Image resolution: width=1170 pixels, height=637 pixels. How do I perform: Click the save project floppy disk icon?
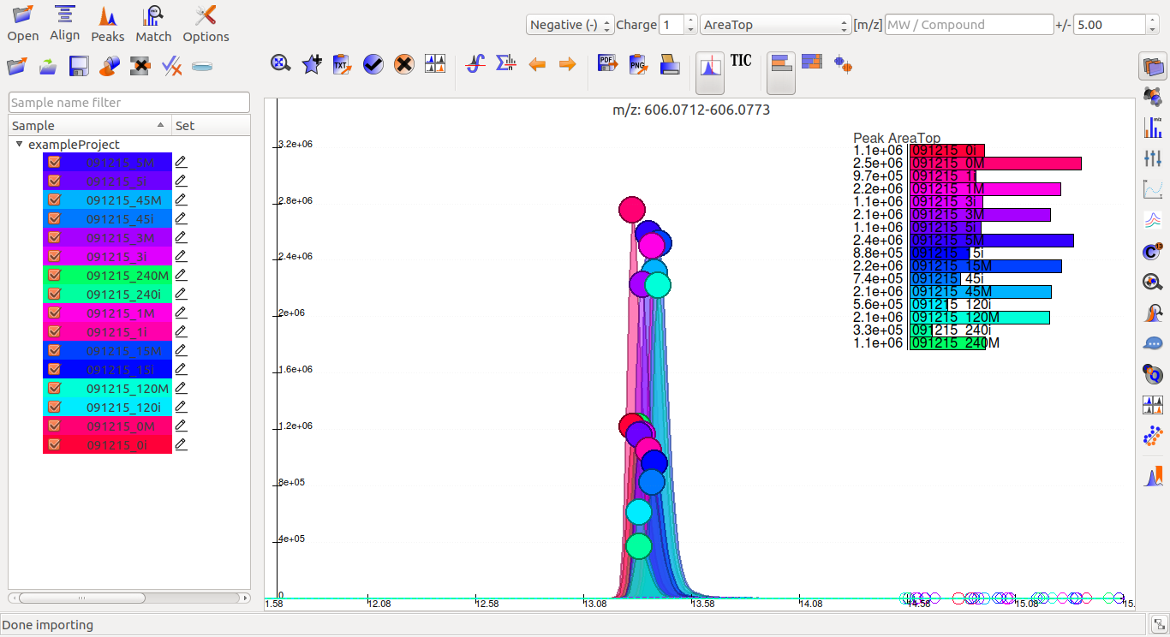tap(79, 65)
